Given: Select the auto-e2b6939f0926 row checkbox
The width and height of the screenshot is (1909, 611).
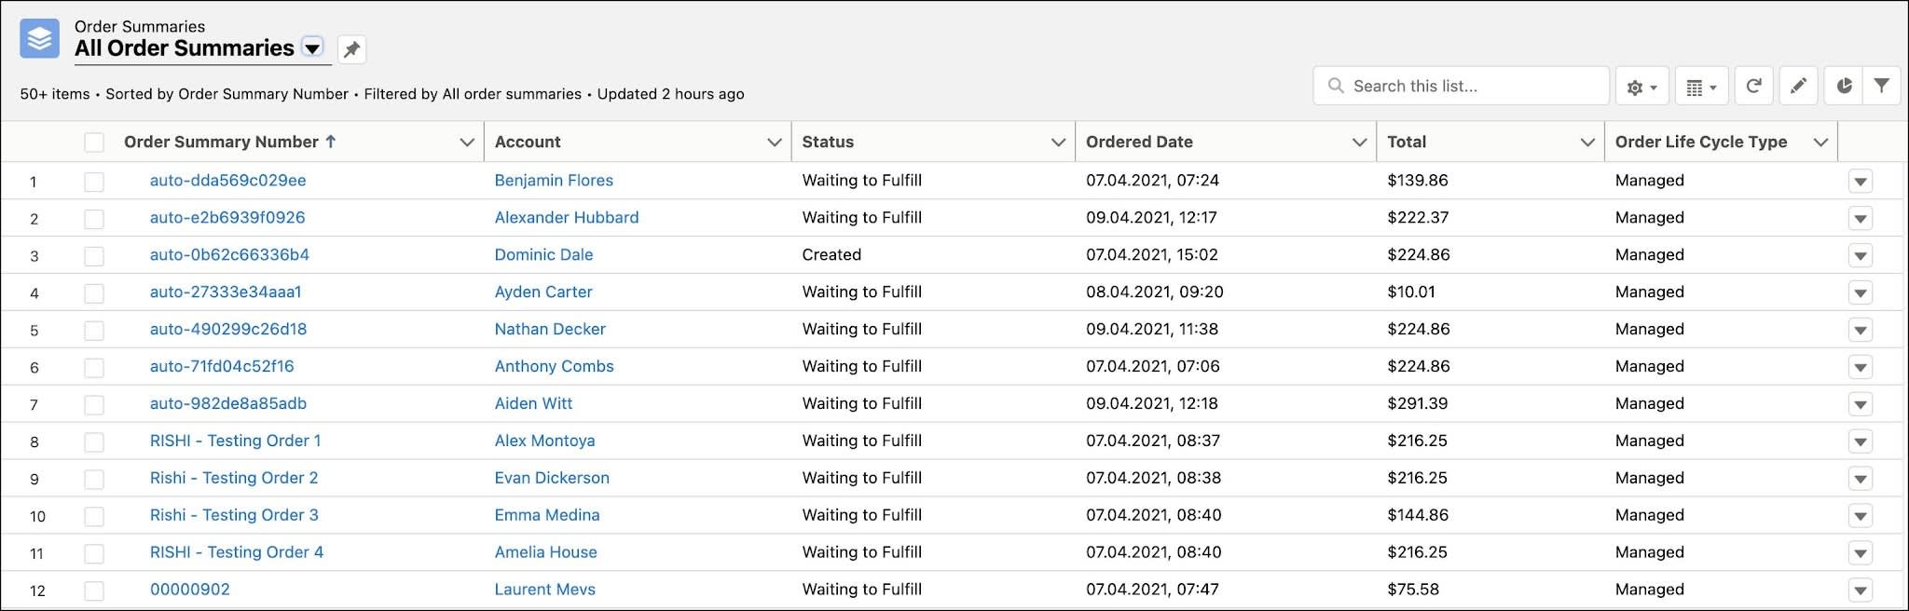Looking at the screenshot, I should pos(94,219).
